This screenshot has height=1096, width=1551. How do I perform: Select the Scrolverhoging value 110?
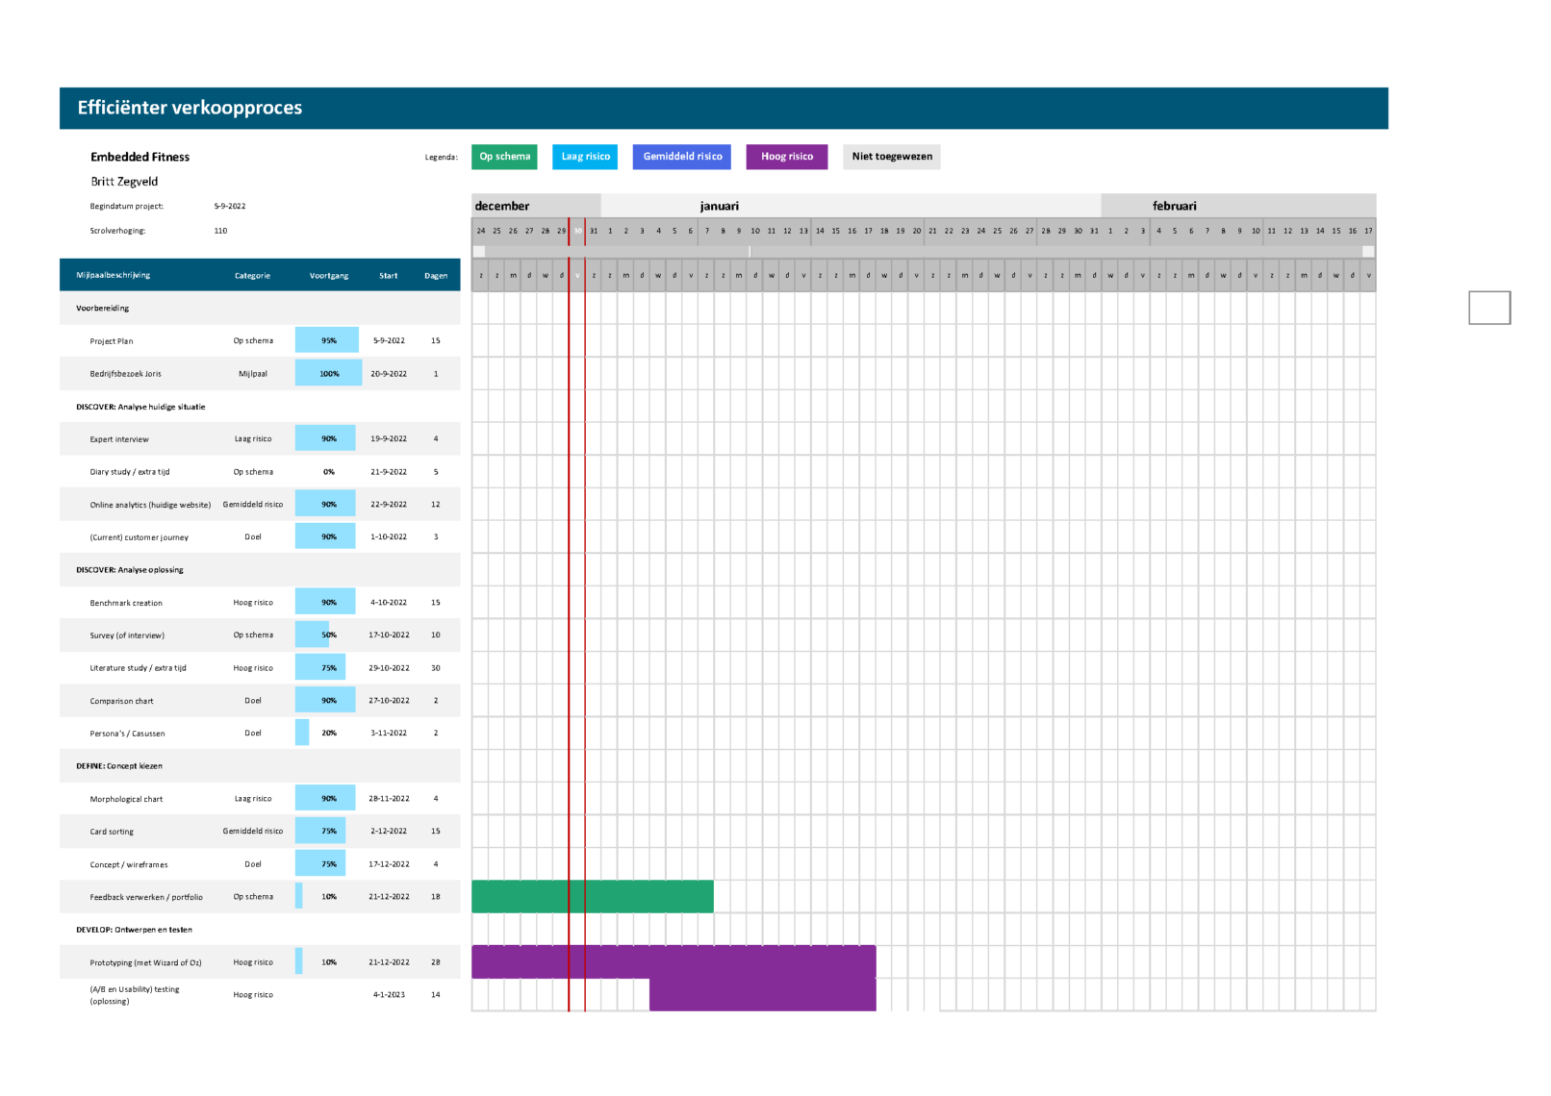point(220,231)
